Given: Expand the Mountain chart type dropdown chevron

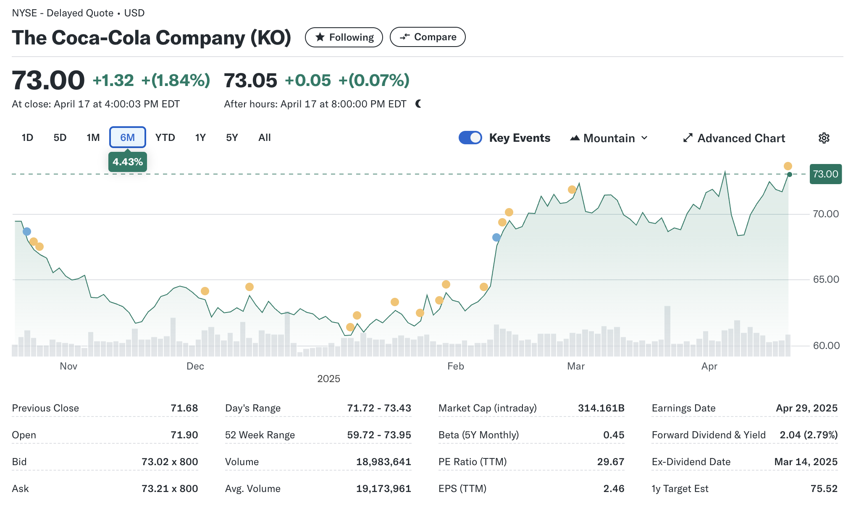Looking at the screenshot, I should tap(645, 138).
